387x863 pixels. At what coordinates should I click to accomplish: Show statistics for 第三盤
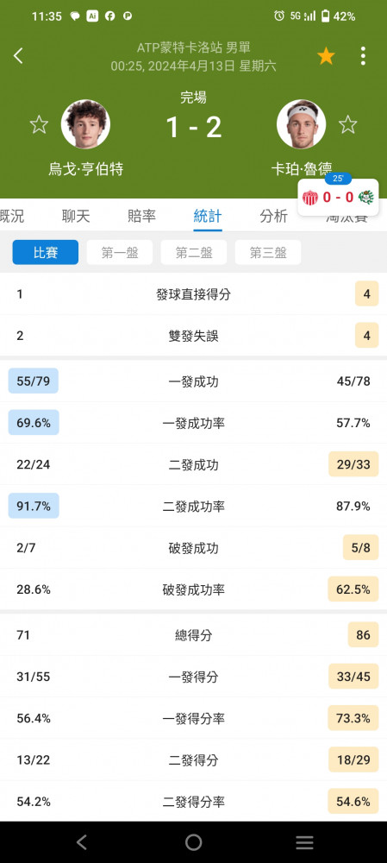coord(268,253)
